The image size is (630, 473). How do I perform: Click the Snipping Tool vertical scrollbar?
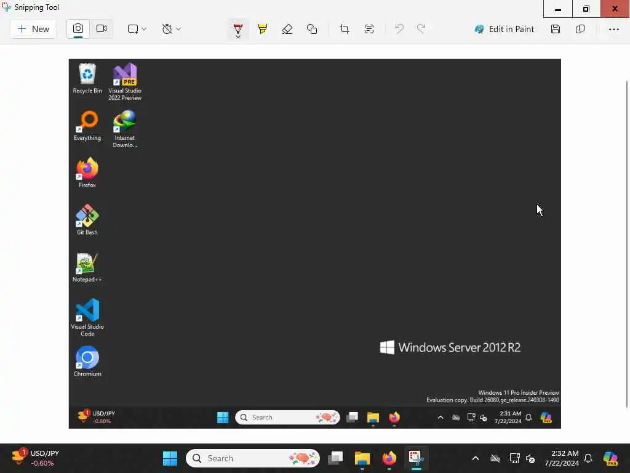pyautogui.click(x=627, y=244)
